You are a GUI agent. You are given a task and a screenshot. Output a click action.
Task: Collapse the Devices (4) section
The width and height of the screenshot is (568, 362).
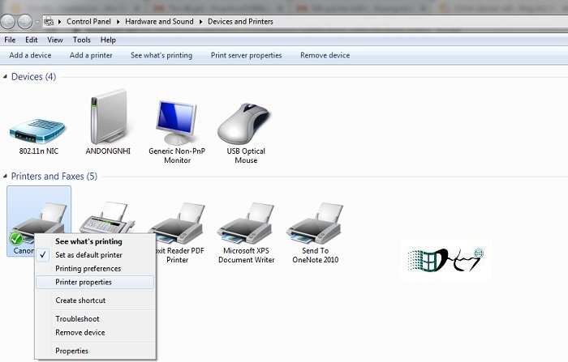pyautogui.click(x=6, y=77)
